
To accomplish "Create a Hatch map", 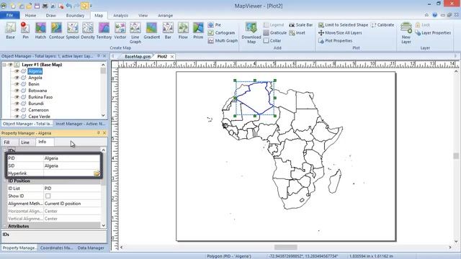I will [x=40, y=30].
